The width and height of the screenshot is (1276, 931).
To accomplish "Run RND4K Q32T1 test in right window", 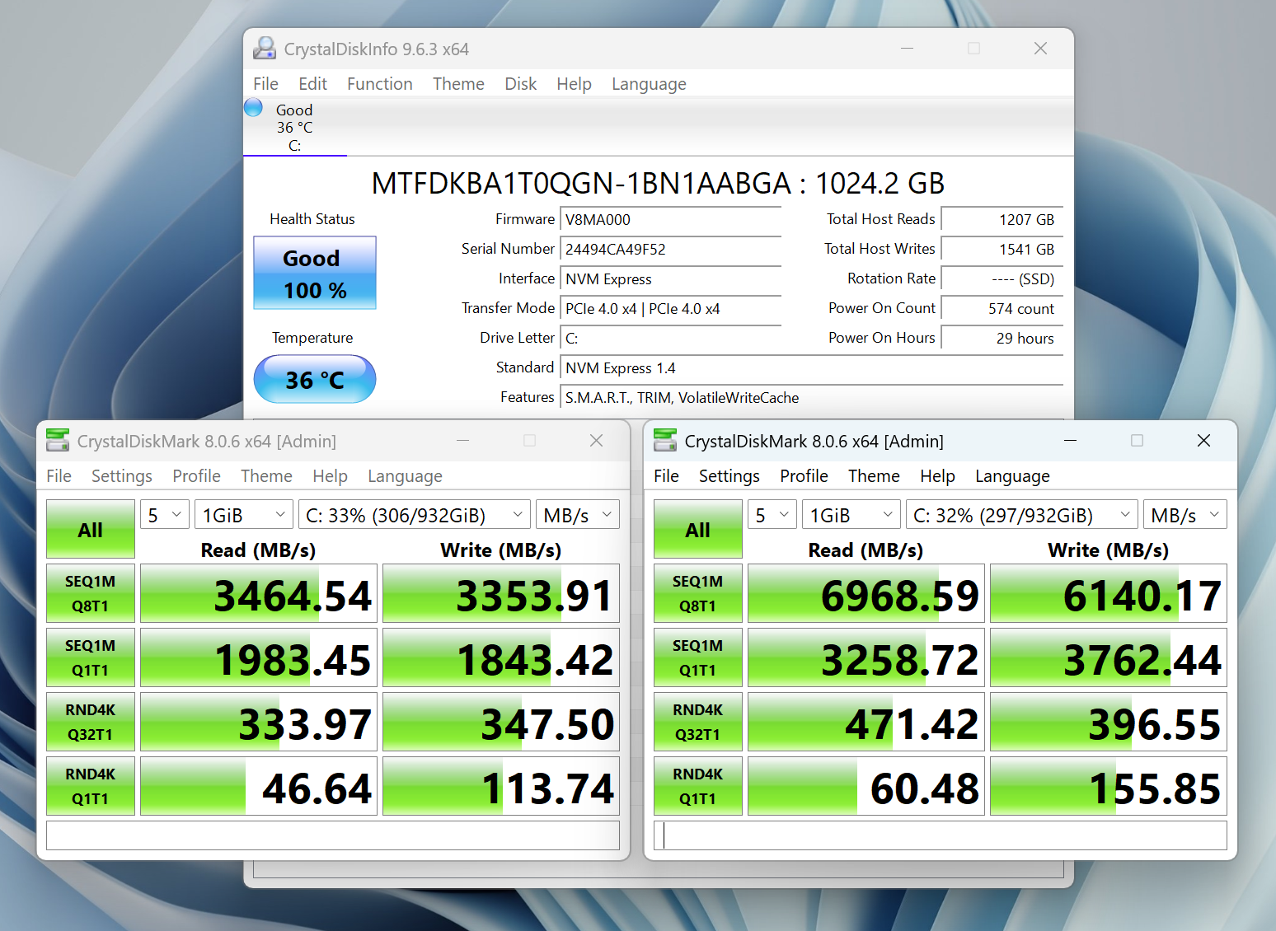I will (x=698, y=722).
